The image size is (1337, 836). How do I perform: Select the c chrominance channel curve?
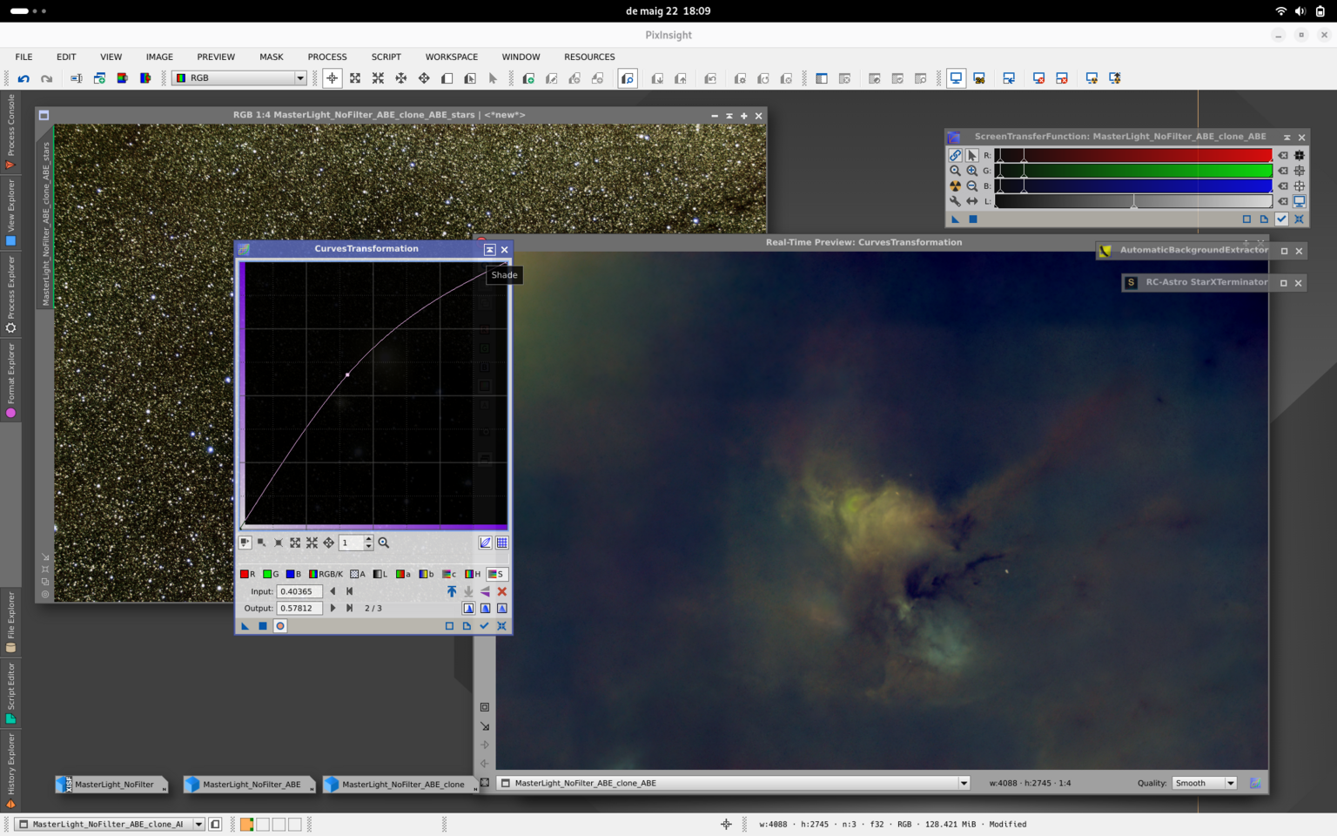(449, 574)
